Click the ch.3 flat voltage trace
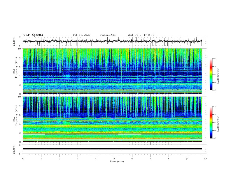Viewport: 231px width, 178px height. click(x=113, y=149)
